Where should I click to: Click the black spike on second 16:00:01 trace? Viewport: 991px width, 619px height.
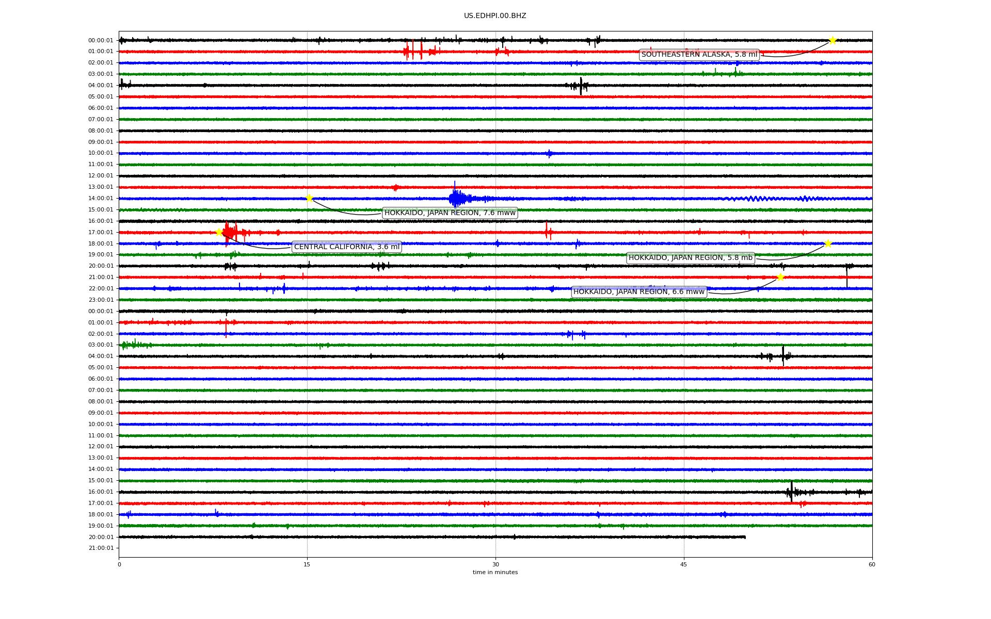tap(791, 492)
